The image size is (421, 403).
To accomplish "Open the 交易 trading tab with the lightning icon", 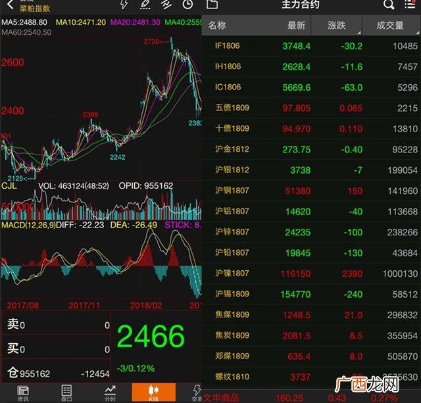I will [x=197, y=393].
